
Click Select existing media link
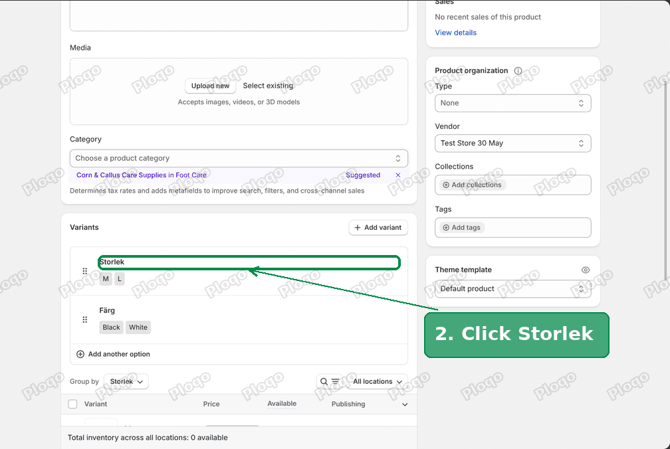[268, 86]
